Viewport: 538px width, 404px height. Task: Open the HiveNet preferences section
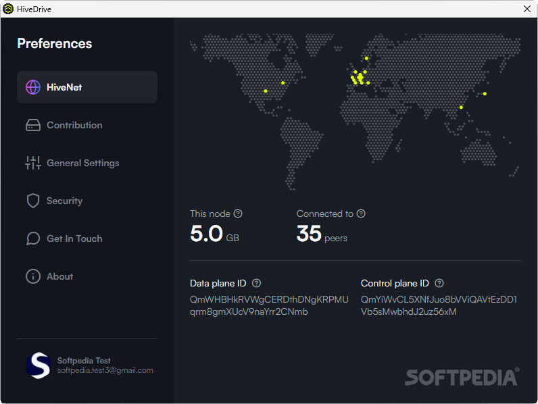tap(87, 87)
